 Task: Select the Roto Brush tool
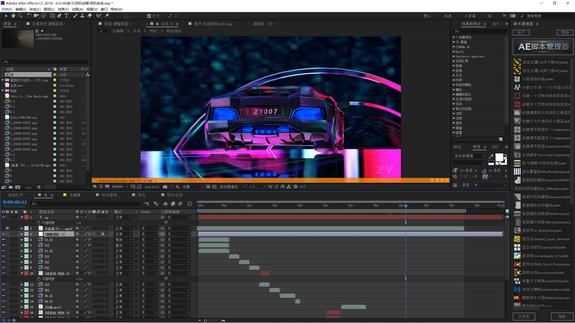[99, 16]
